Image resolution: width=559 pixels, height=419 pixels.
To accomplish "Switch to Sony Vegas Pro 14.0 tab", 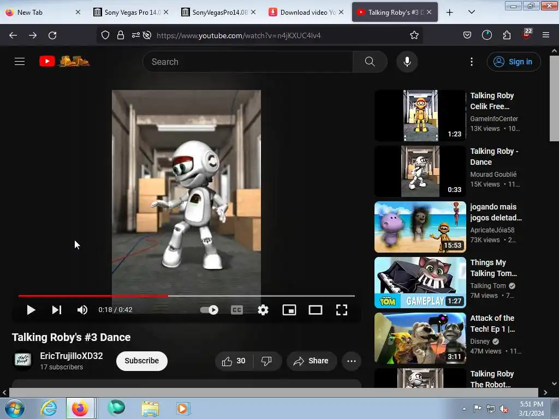I will click(x=130, y=12).
